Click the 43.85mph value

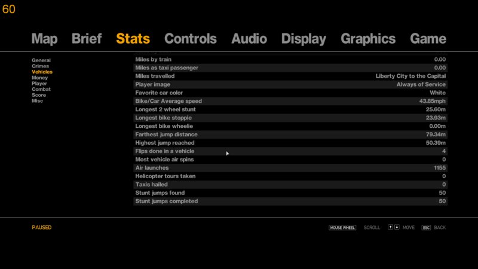[x=432, y=101]
